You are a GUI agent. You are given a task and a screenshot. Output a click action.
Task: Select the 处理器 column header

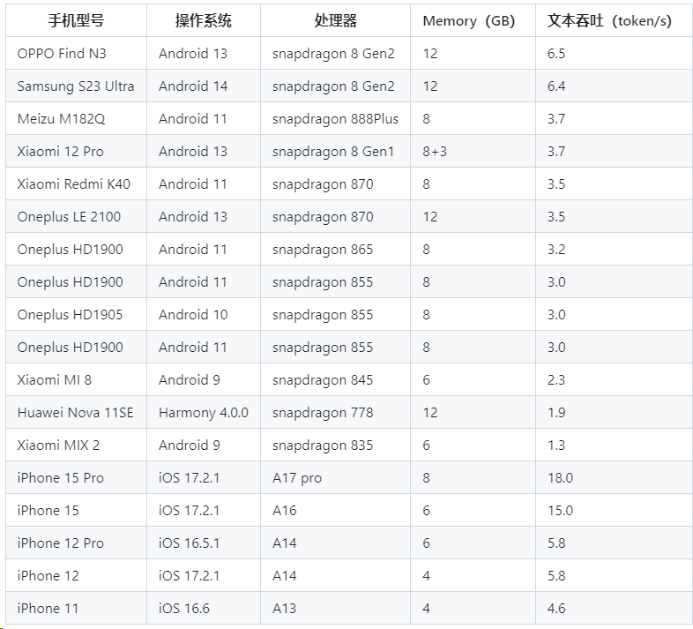point(335,21)
